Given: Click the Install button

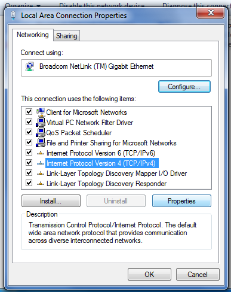Looking at the screenshot, I should click(x=51, y=201).
